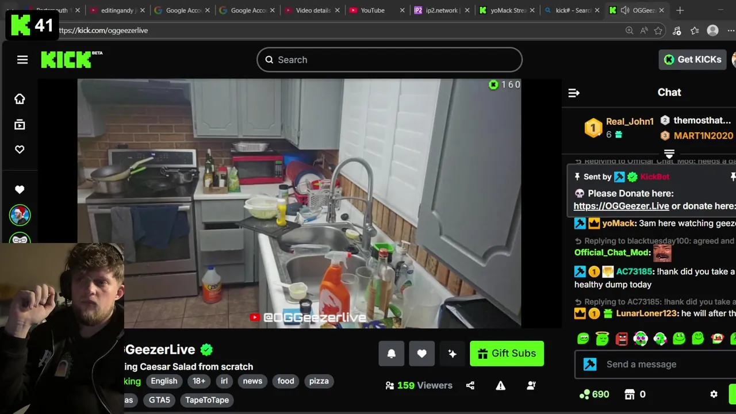The image size is (736, 414).
Task: Click the solid heart icon in the sidebar
Action: coord(20,190)
